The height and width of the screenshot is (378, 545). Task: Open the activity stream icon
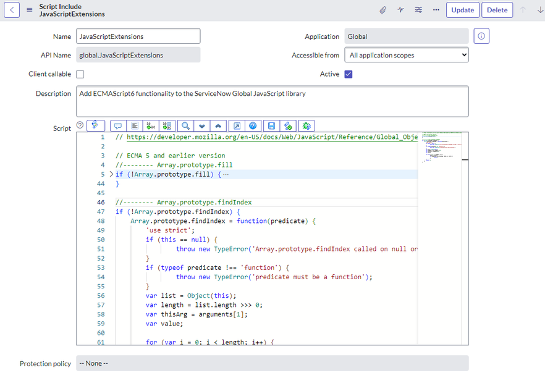point(401,10)
